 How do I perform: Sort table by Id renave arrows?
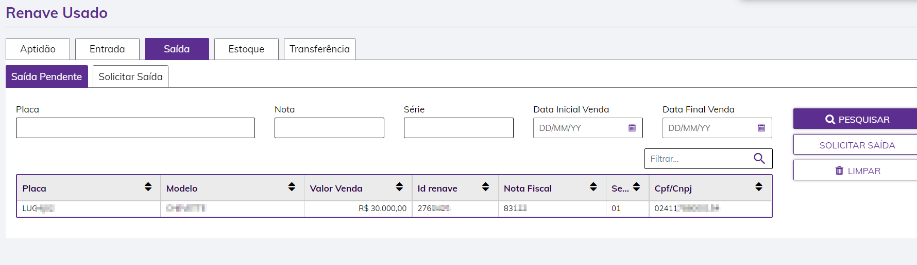click(x=485, y=187)
